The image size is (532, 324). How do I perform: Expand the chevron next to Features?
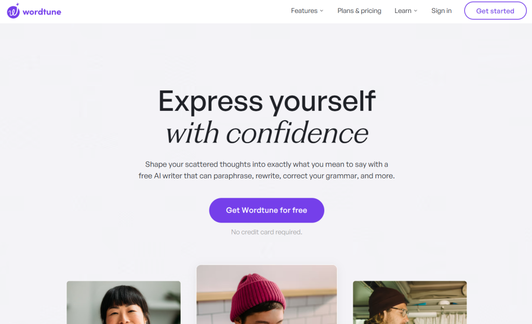tap(322, 11)
